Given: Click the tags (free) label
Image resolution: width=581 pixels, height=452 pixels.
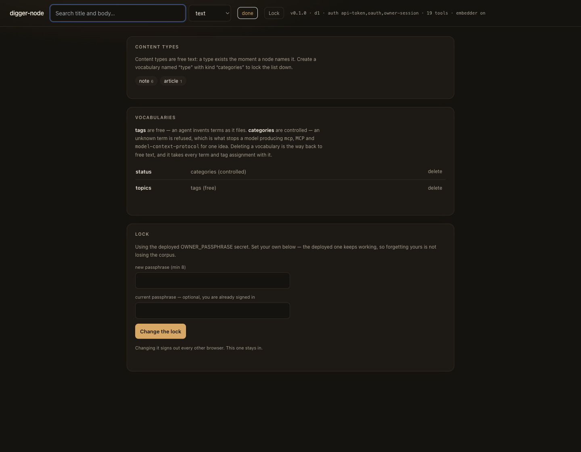Looking at the screenshot, I should (x=203, y=188).
